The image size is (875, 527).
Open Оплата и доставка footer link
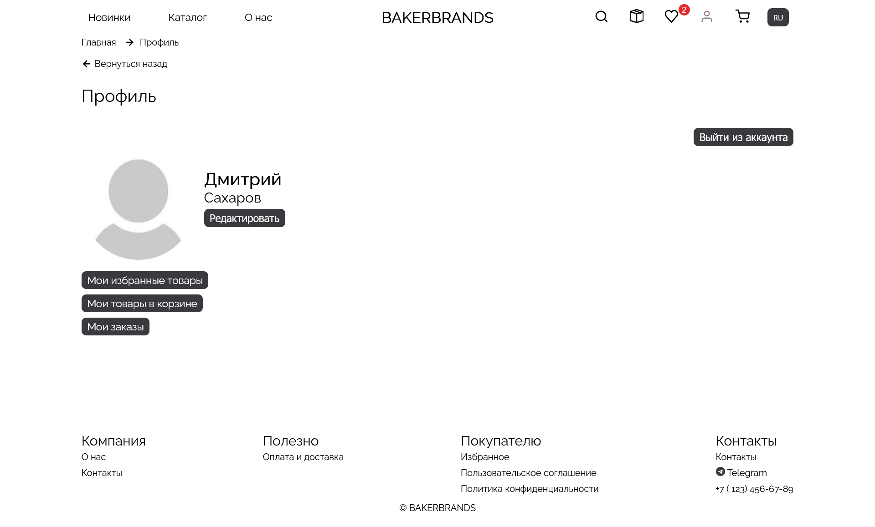coord(303,457)
